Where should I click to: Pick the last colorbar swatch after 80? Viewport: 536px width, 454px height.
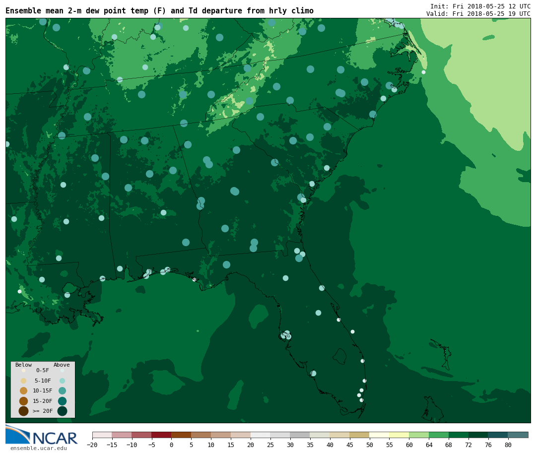pos(519,435)
